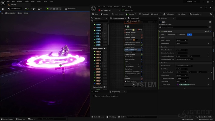Add an Emitter Attribute with the plus icon
The image size is (215, 121).
(105, 48)
